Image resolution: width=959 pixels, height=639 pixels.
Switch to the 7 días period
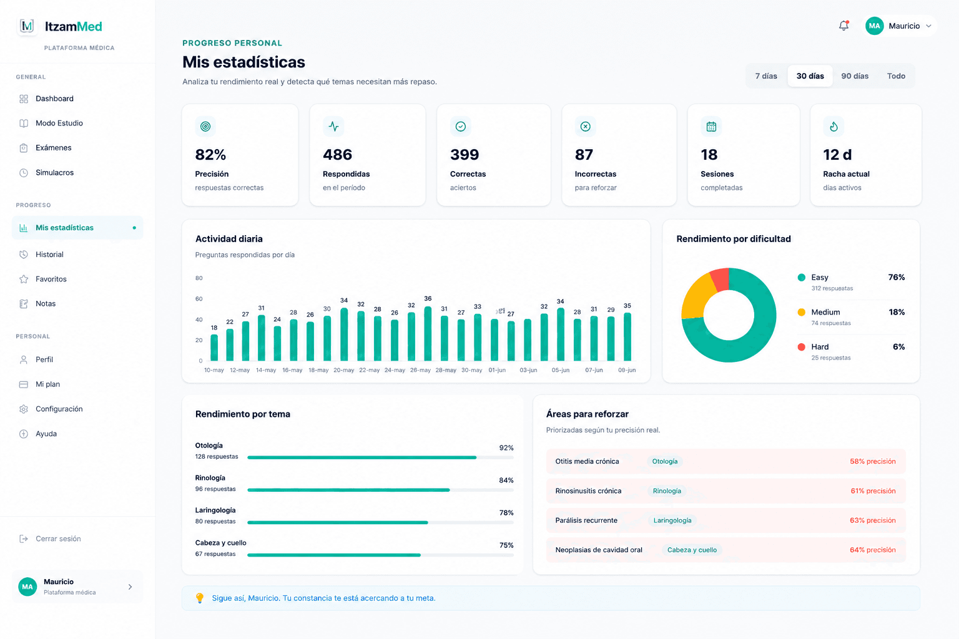(x=766, y=76)
